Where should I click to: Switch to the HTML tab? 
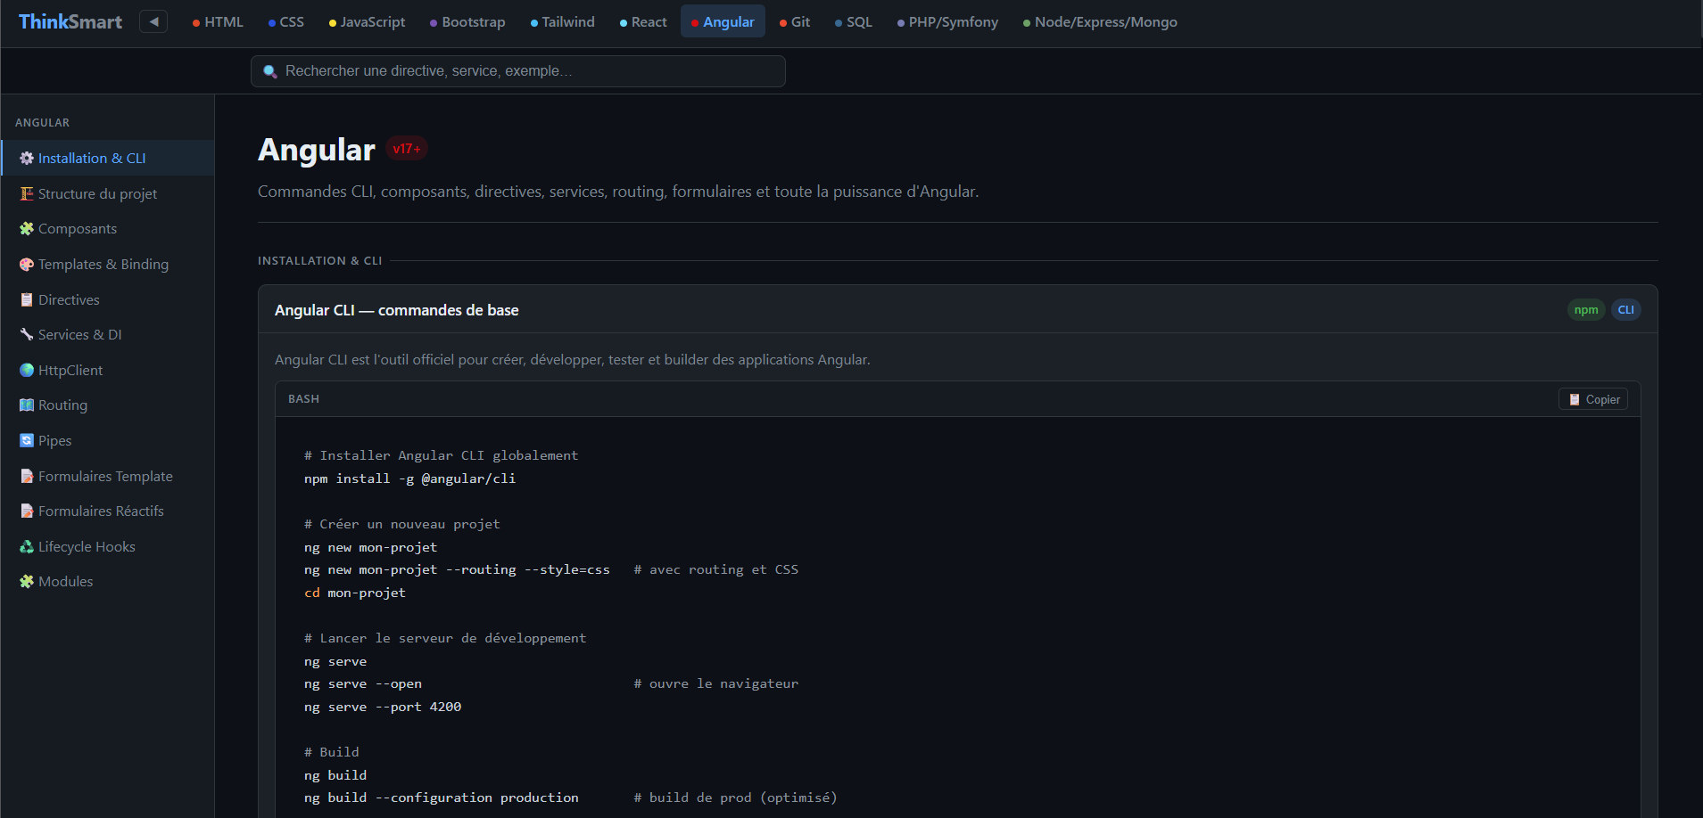pos(218,22)
